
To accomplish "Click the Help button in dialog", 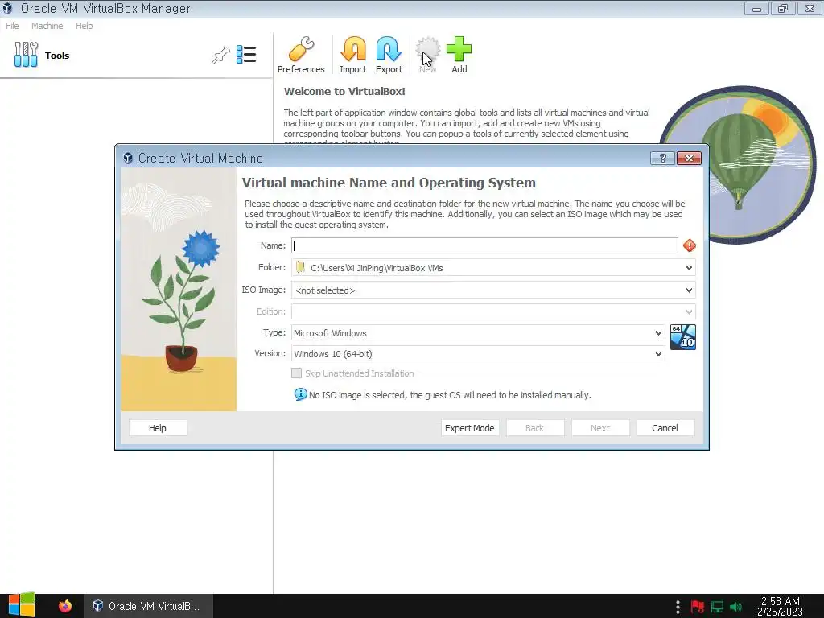I will pos(158,428).
